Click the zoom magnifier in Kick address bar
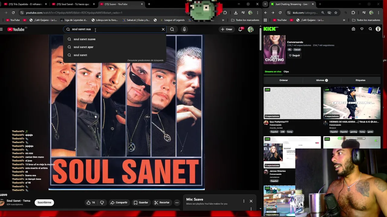The image size is (387, 217). point(323,13)
